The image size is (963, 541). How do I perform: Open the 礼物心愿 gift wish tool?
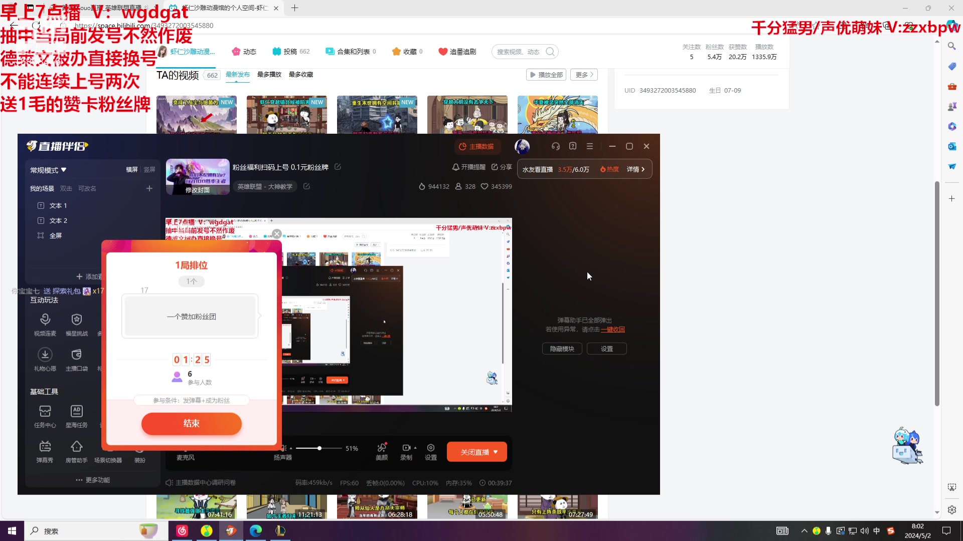click(45, 359)
